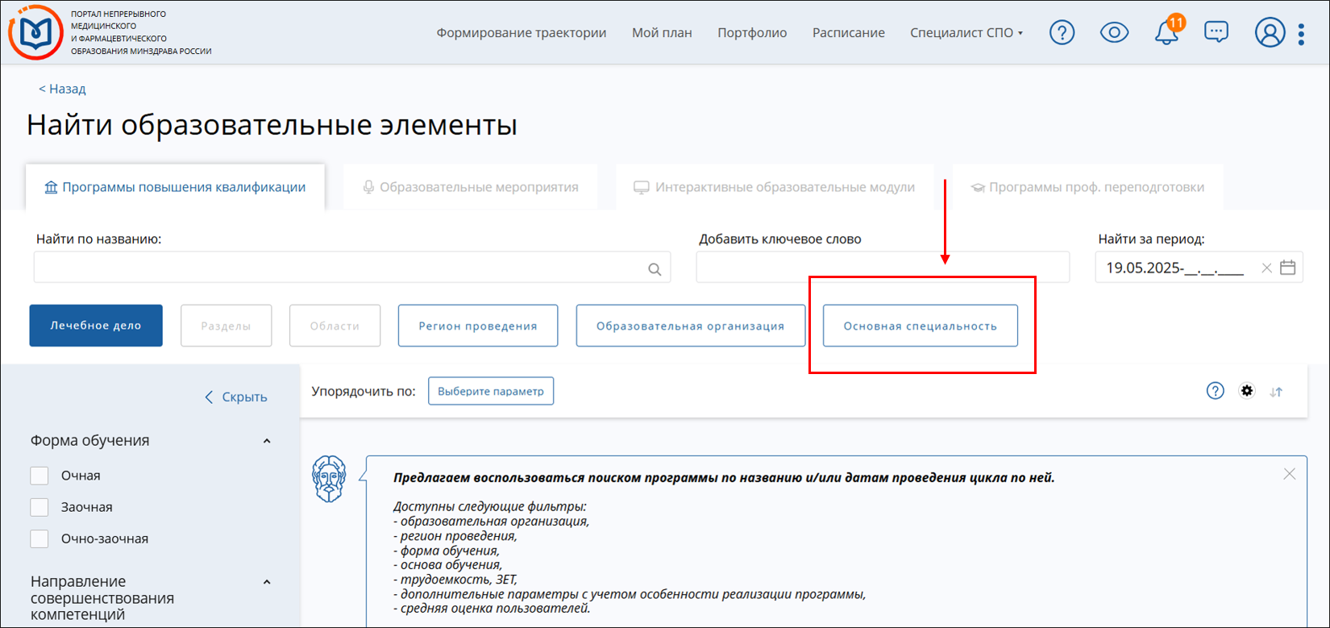Viewport: 1330px width, 628px height.
Task: Open the gear settings icon in sort bar
Action: (1247, 391)
